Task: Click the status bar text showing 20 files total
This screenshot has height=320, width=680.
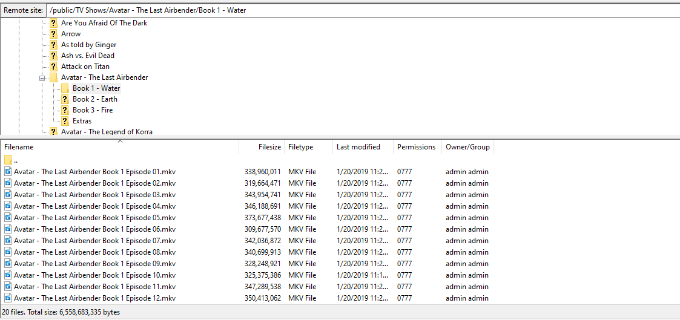Action: tap(61, 312)
